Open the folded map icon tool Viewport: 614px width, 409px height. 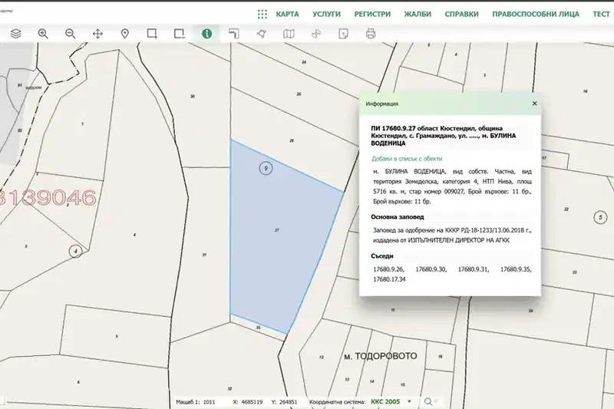[289, 34]
